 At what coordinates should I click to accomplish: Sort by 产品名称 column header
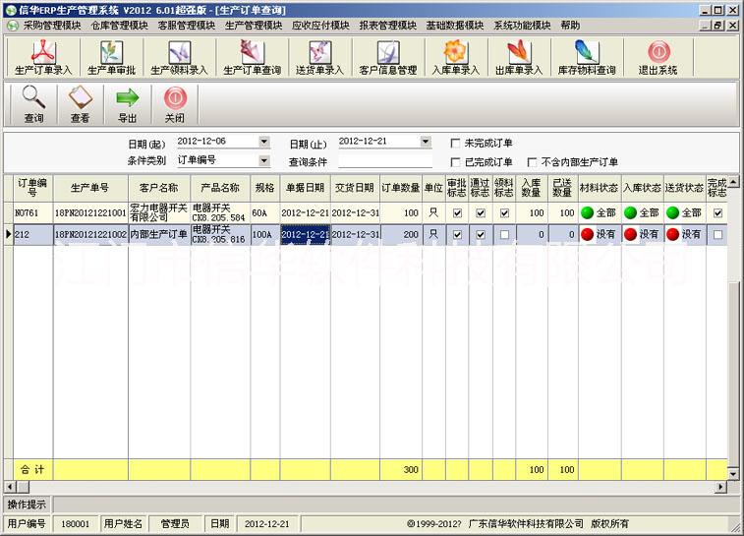(220, 188)
